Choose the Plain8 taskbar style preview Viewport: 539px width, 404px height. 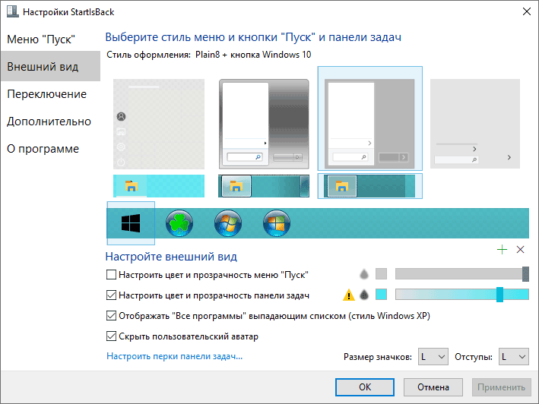pyautogui.click(x=369, y=186)
